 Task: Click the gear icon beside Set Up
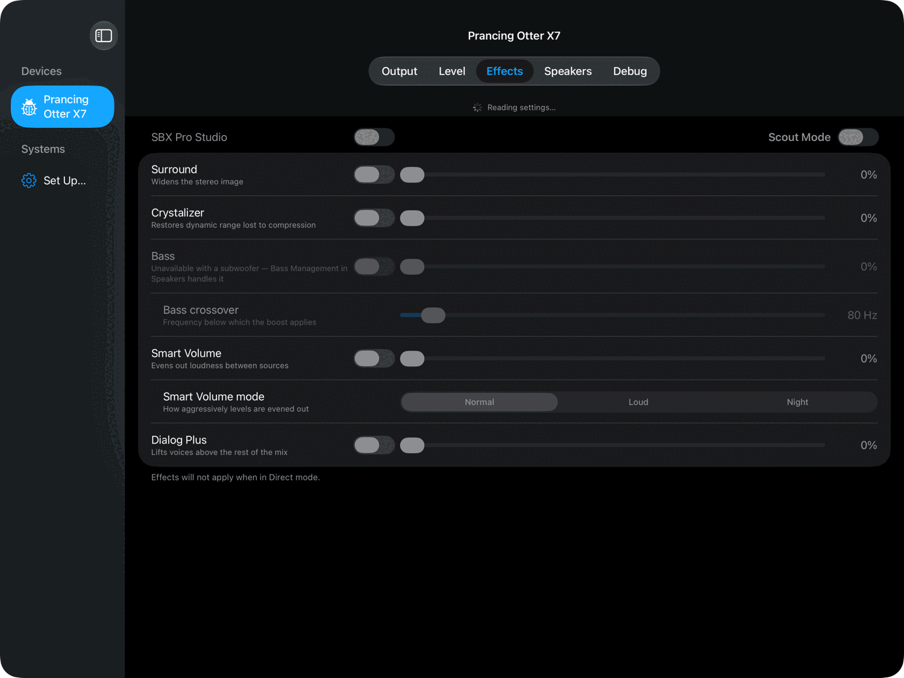coord(29,180)
